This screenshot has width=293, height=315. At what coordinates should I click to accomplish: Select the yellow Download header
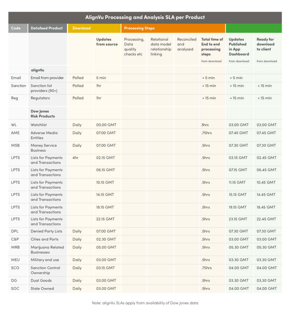(x=81, y=28)
